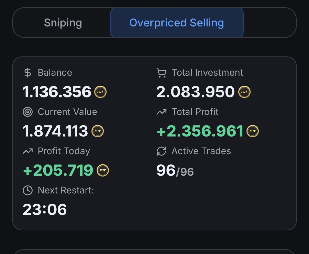Select the Overpriced Selling tab
This screenshot has height=254, width=309.
pos(177,23)
